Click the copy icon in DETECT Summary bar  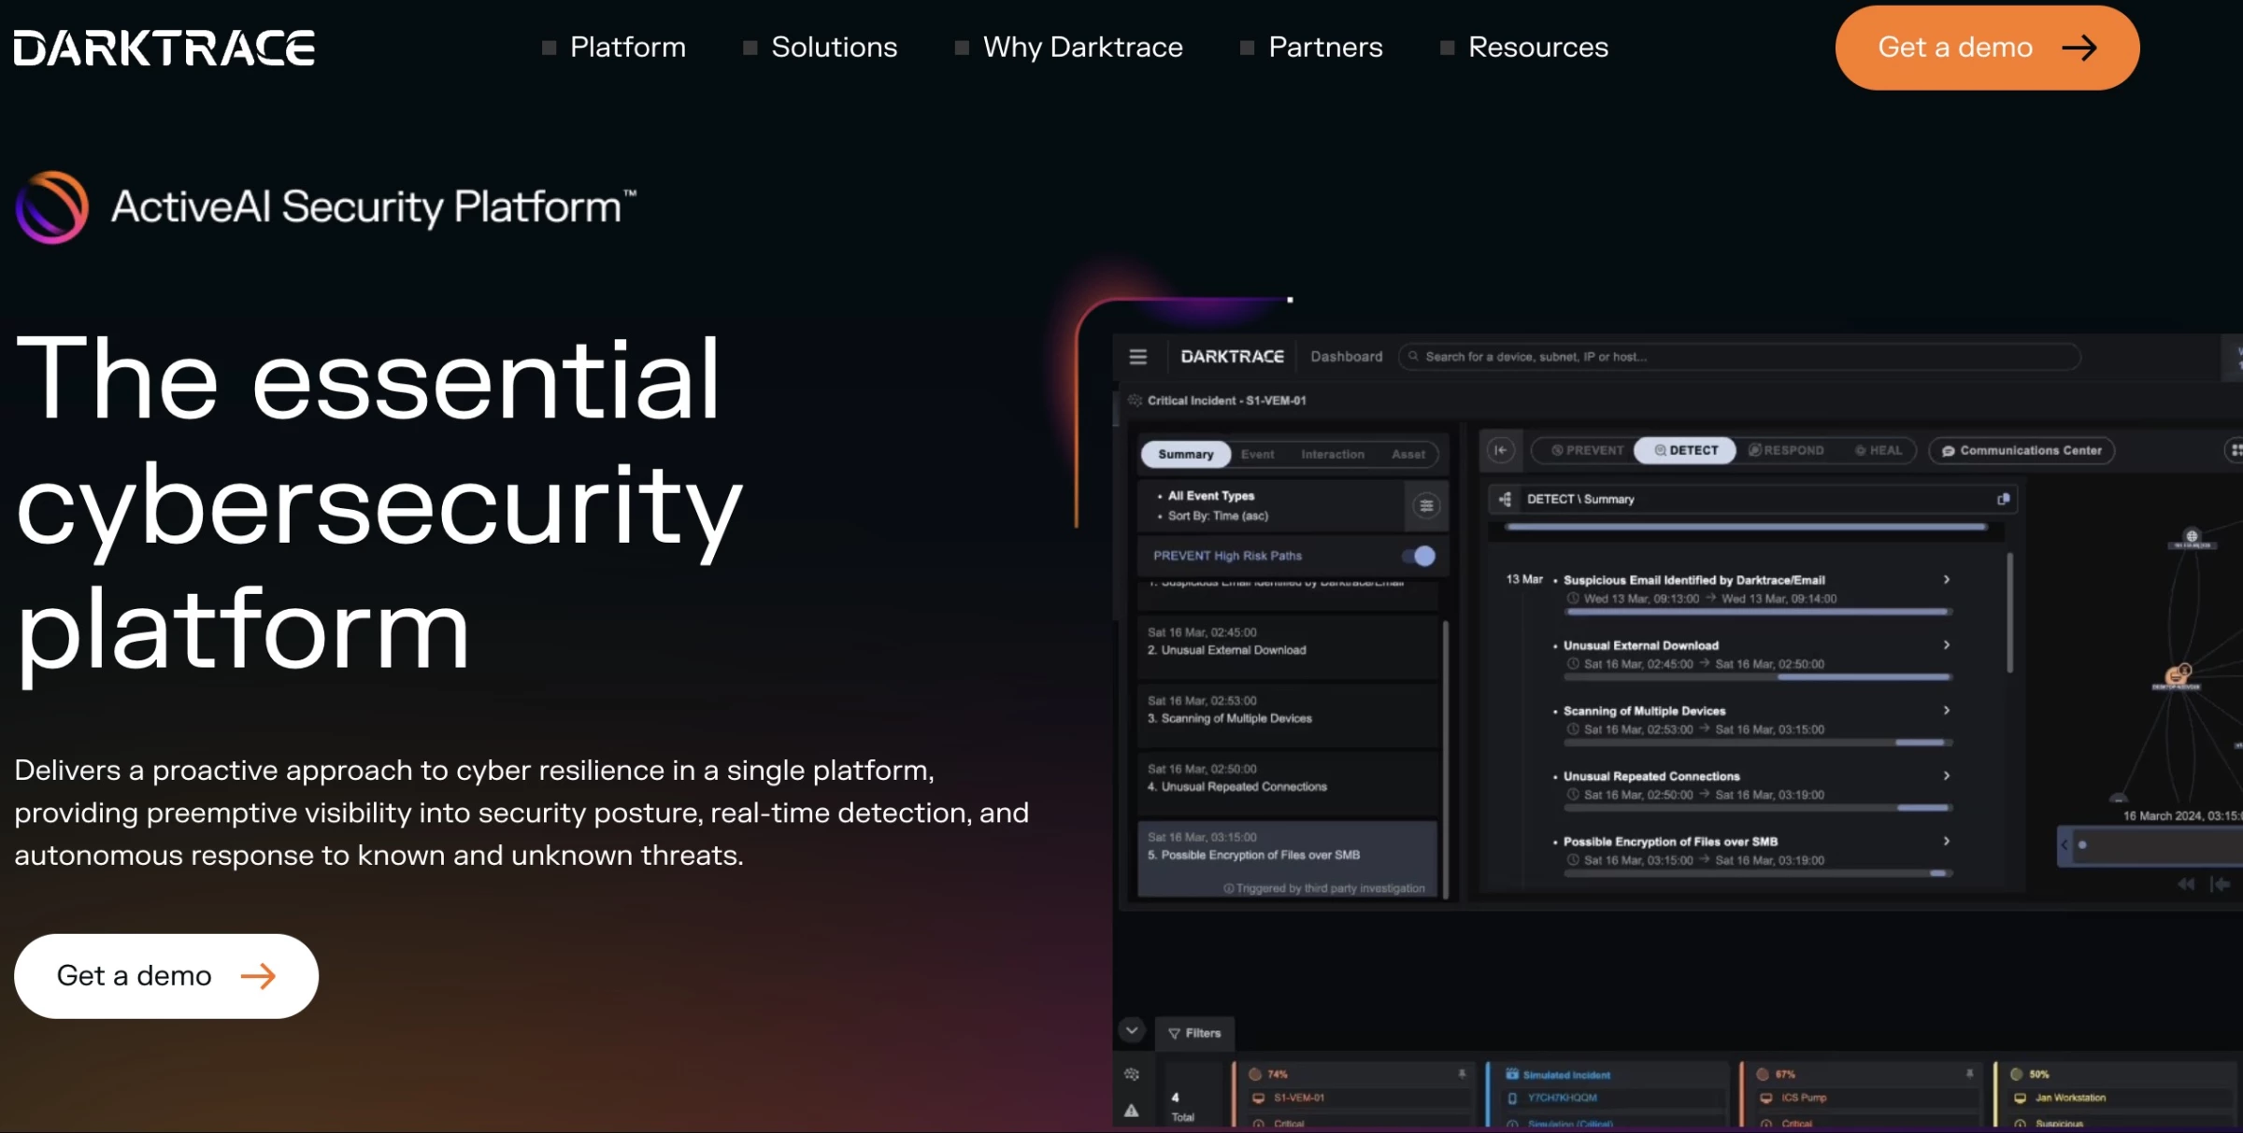[2003, 500]
